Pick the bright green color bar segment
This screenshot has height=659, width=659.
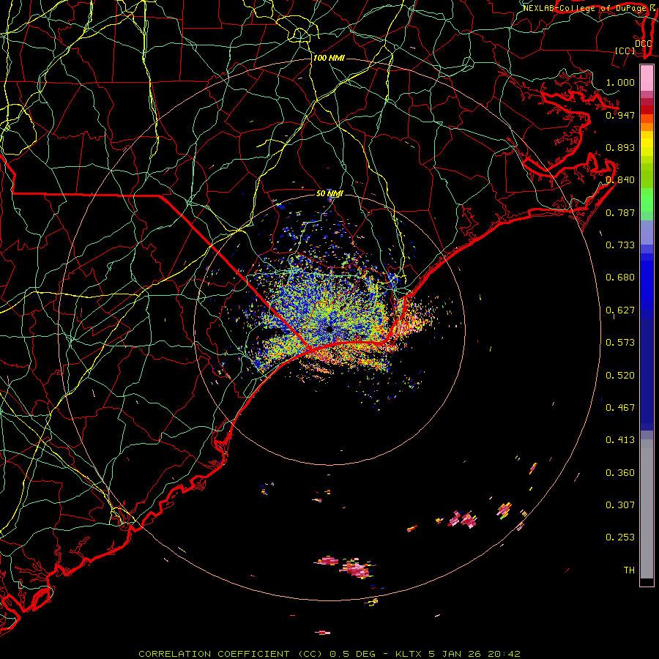[x=647, y=200]
